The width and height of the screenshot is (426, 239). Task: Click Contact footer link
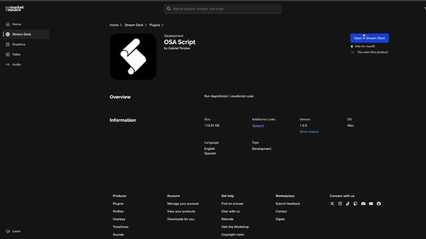point(281,211)
